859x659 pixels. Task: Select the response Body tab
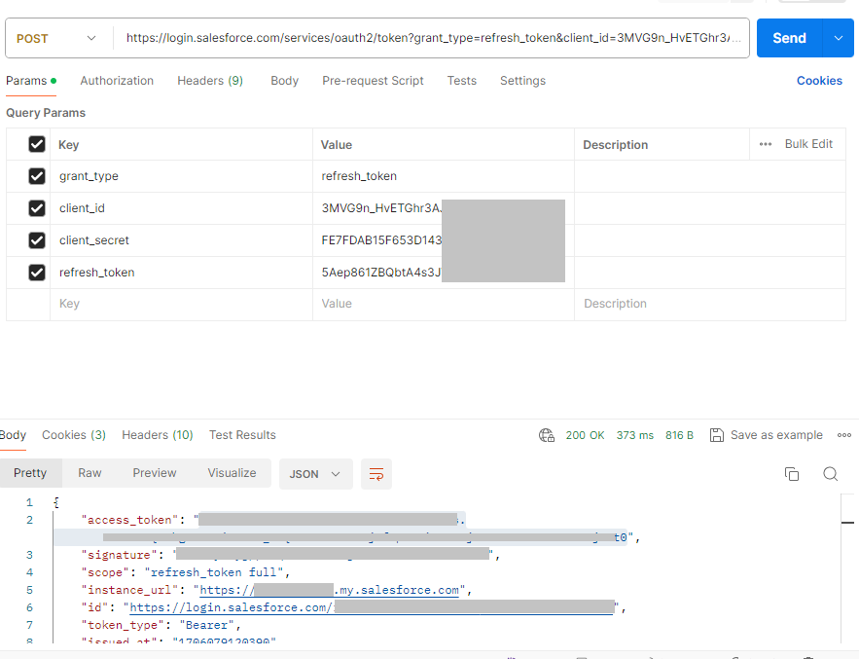coord(13,435)
